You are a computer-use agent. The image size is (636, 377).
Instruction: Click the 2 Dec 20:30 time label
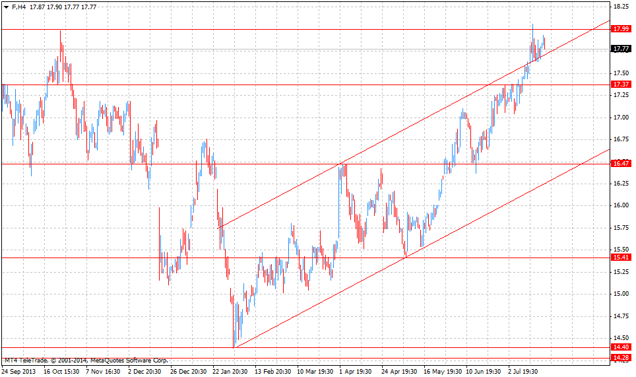[x=144, y=371]
